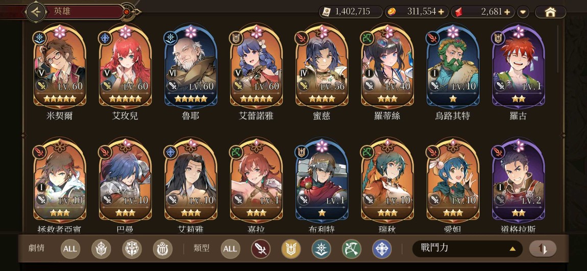Filter heroes by green bow archer type
This screenshot has height=271, width=587.
point(352,249)
